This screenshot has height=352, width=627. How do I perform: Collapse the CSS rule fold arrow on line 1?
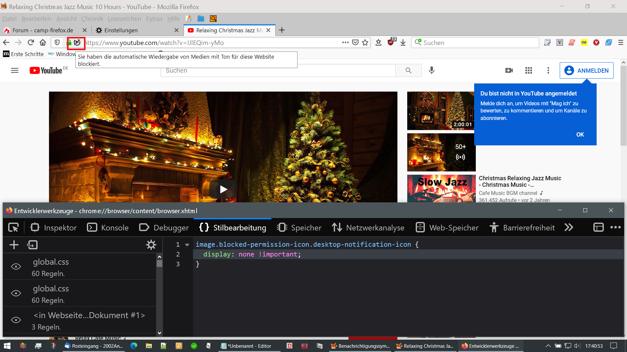coord(187,245)
